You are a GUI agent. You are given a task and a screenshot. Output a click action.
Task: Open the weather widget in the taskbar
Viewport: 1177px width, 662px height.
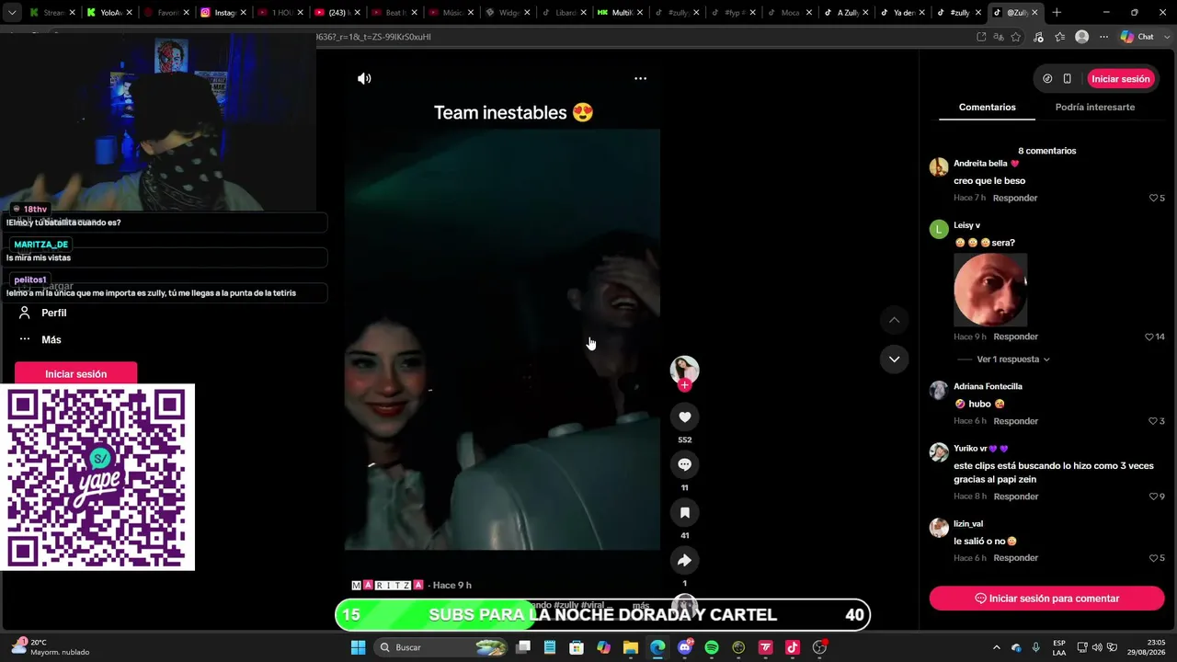51,648
